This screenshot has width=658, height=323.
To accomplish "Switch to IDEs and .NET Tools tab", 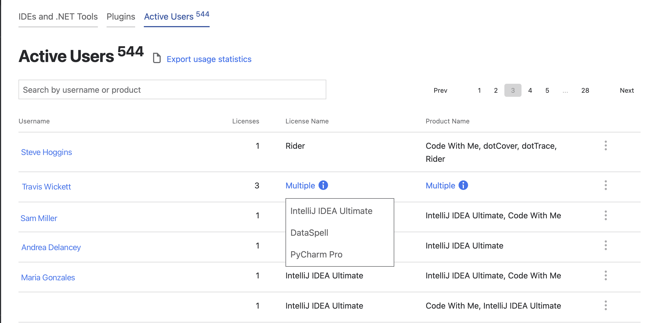I will pyautogui.click(x=58, y=17).
